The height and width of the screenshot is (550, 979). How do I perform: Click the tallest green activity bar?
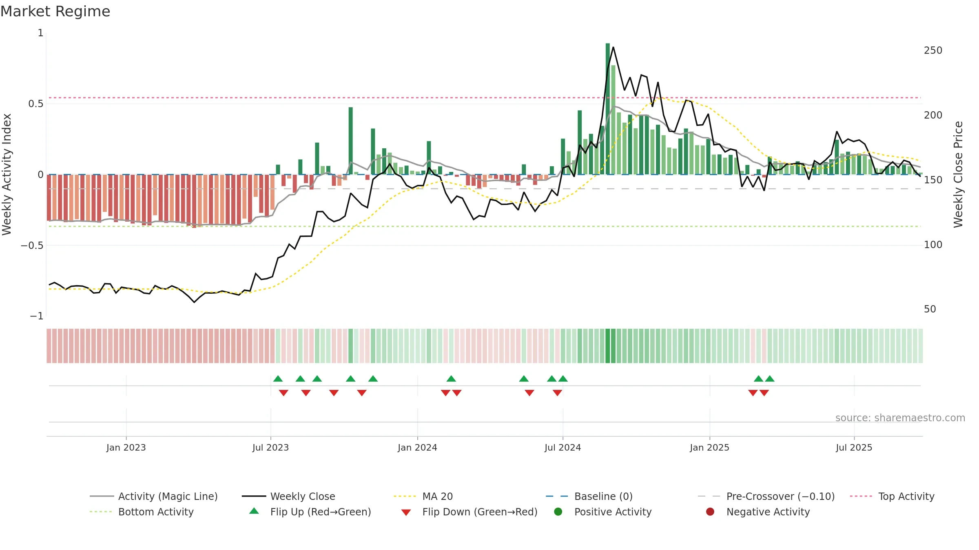(x=608, y=109)
